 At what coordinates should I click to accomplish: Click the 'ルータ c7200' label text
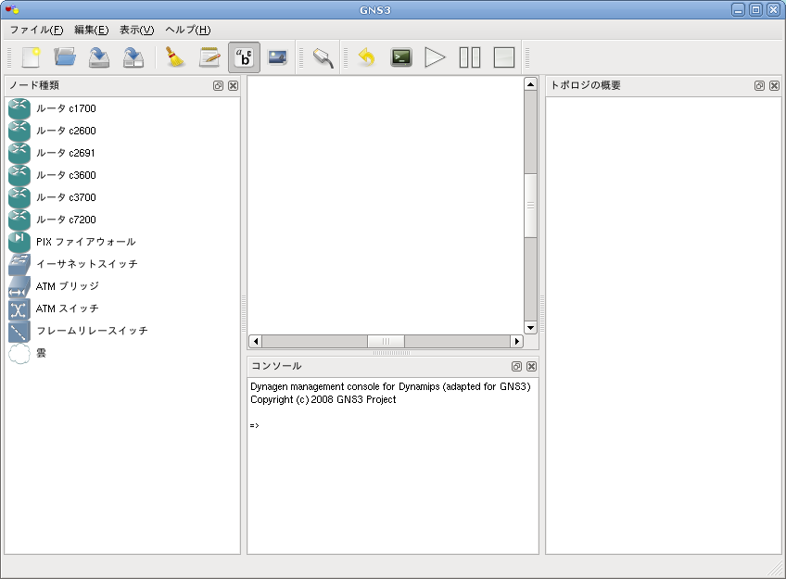pyautogui.click(x=66, y=220)
